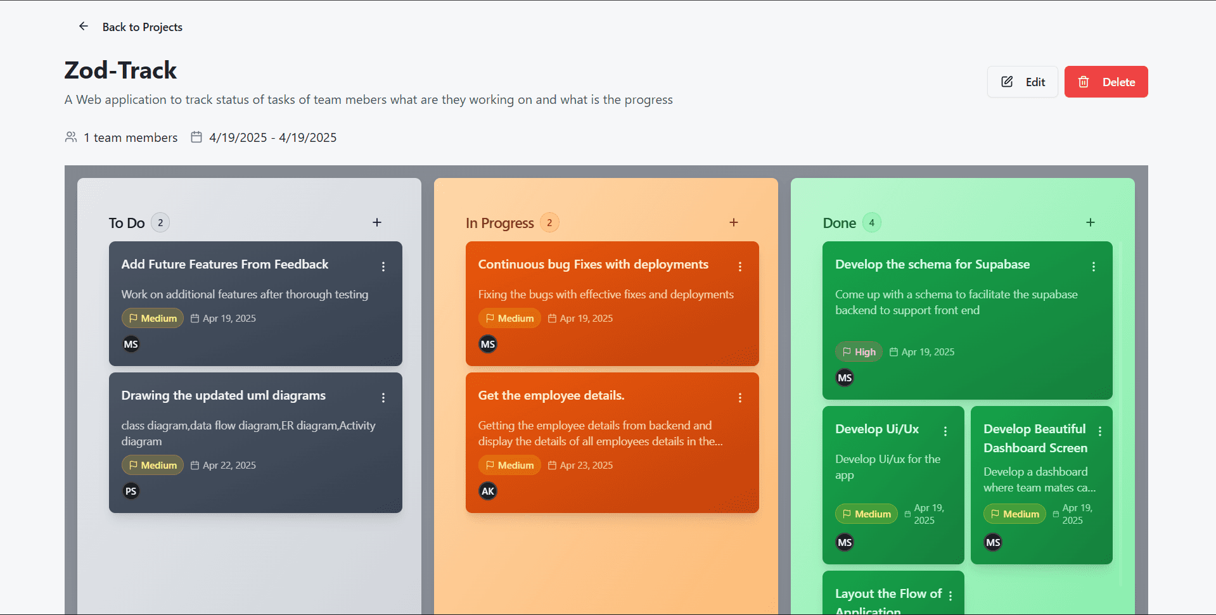
Task: Click the In Progress column heading
Action: 499,223
